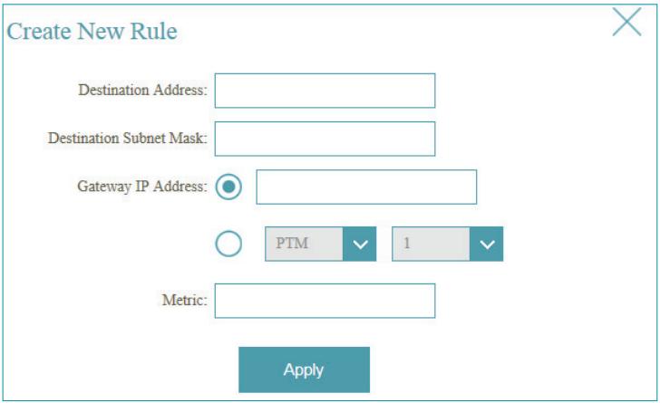660x403 pixels.
Task: Click the Gateway IP Address text box
Action: [x=366, y=187]
